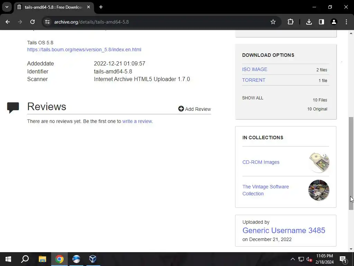Click the page vertical scrollbar thumb
Image resolution: width=354 pixels, height=266 pixels.
click(x=351, y=163)
